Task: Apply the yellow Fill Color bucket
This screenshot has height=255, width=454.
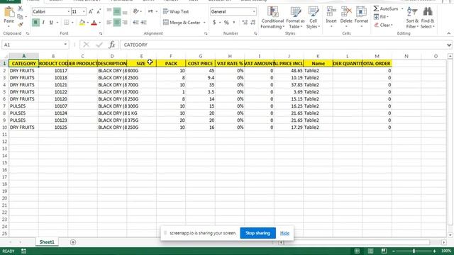Action: (x=82, y=22)
